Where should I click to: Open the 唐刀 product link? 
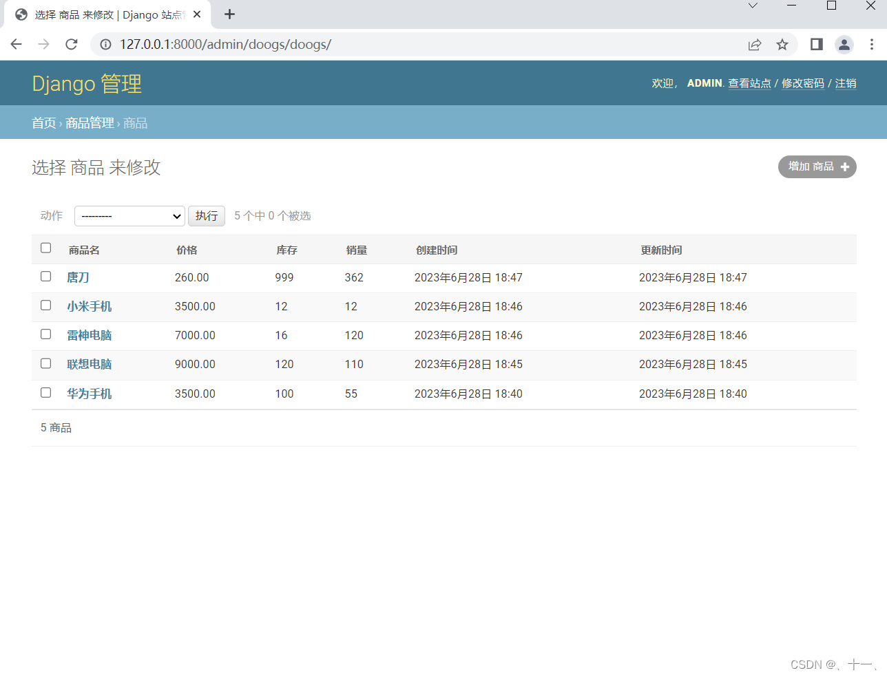coord(78,277)
